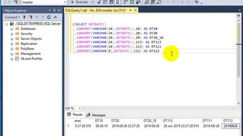Run the query with Execute
The width and height of the screenshot is (243, 136).
pyautogui.click(x=79, y=2)
